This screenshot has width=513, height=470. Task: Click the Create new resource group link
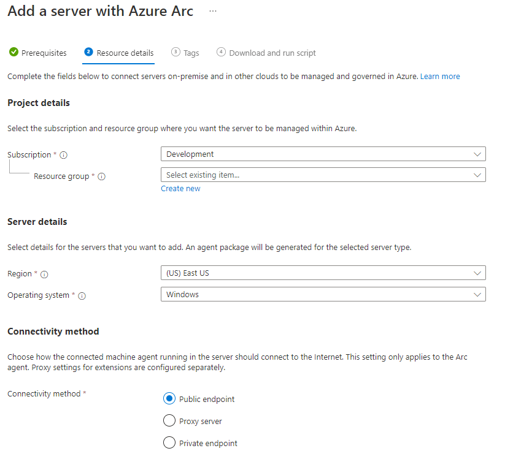coord(180,189)
